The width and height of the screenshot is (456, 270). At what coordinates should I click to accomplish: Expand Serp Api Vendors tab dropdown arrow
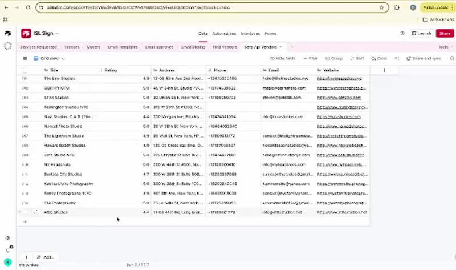280,47
